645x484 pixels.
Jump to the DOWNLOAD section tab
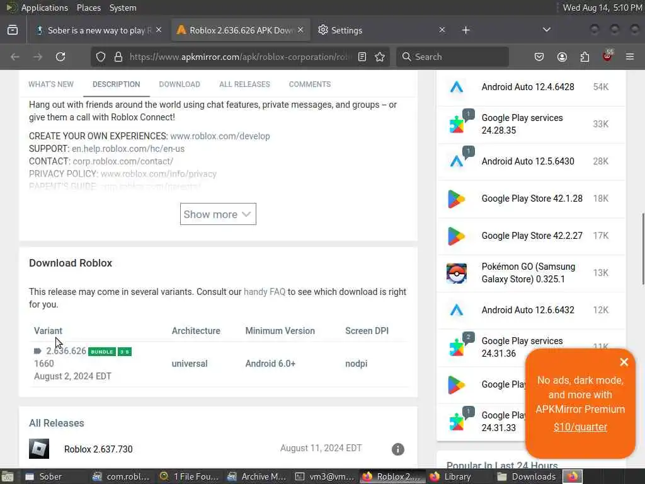pyautogui.click(x=180, y=84)
